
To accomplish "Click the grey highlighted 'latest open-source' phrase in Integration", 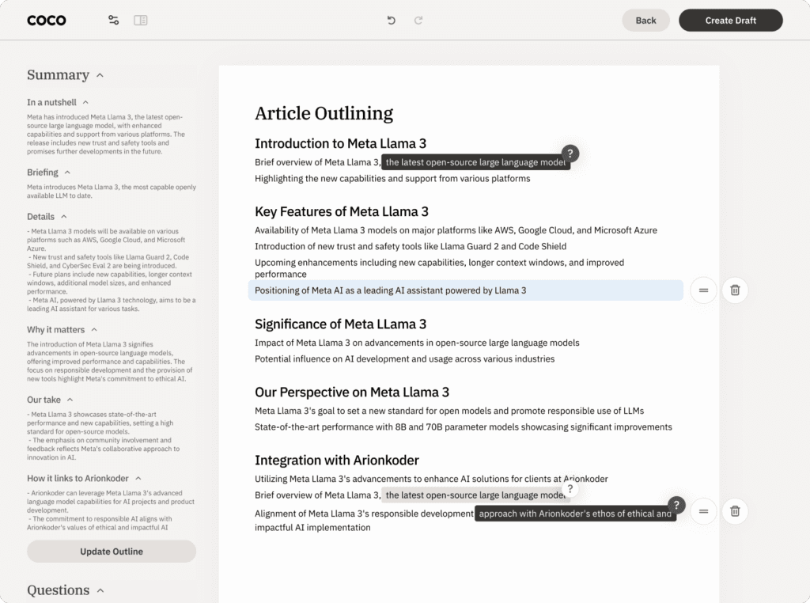I will 475,495.
